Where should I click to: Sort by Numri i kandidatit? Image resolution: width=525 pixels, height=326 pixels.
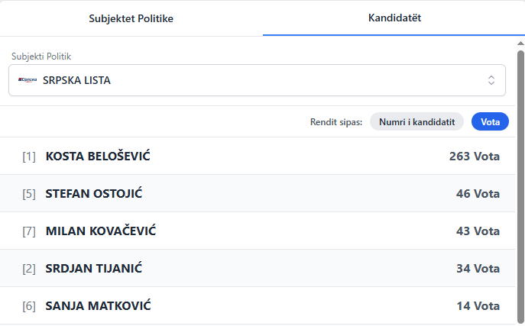pos(416,121)
